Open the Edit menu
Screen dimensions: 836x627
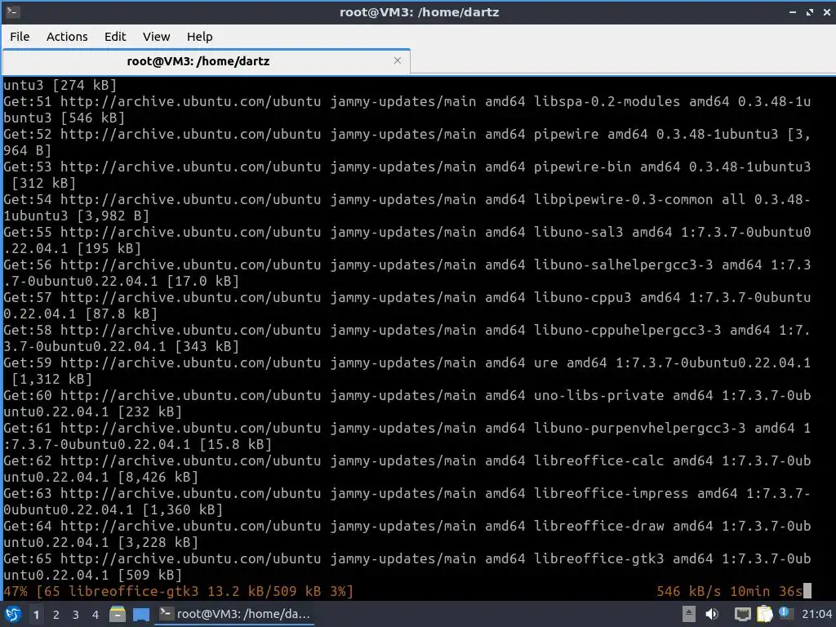click(115, 37)
